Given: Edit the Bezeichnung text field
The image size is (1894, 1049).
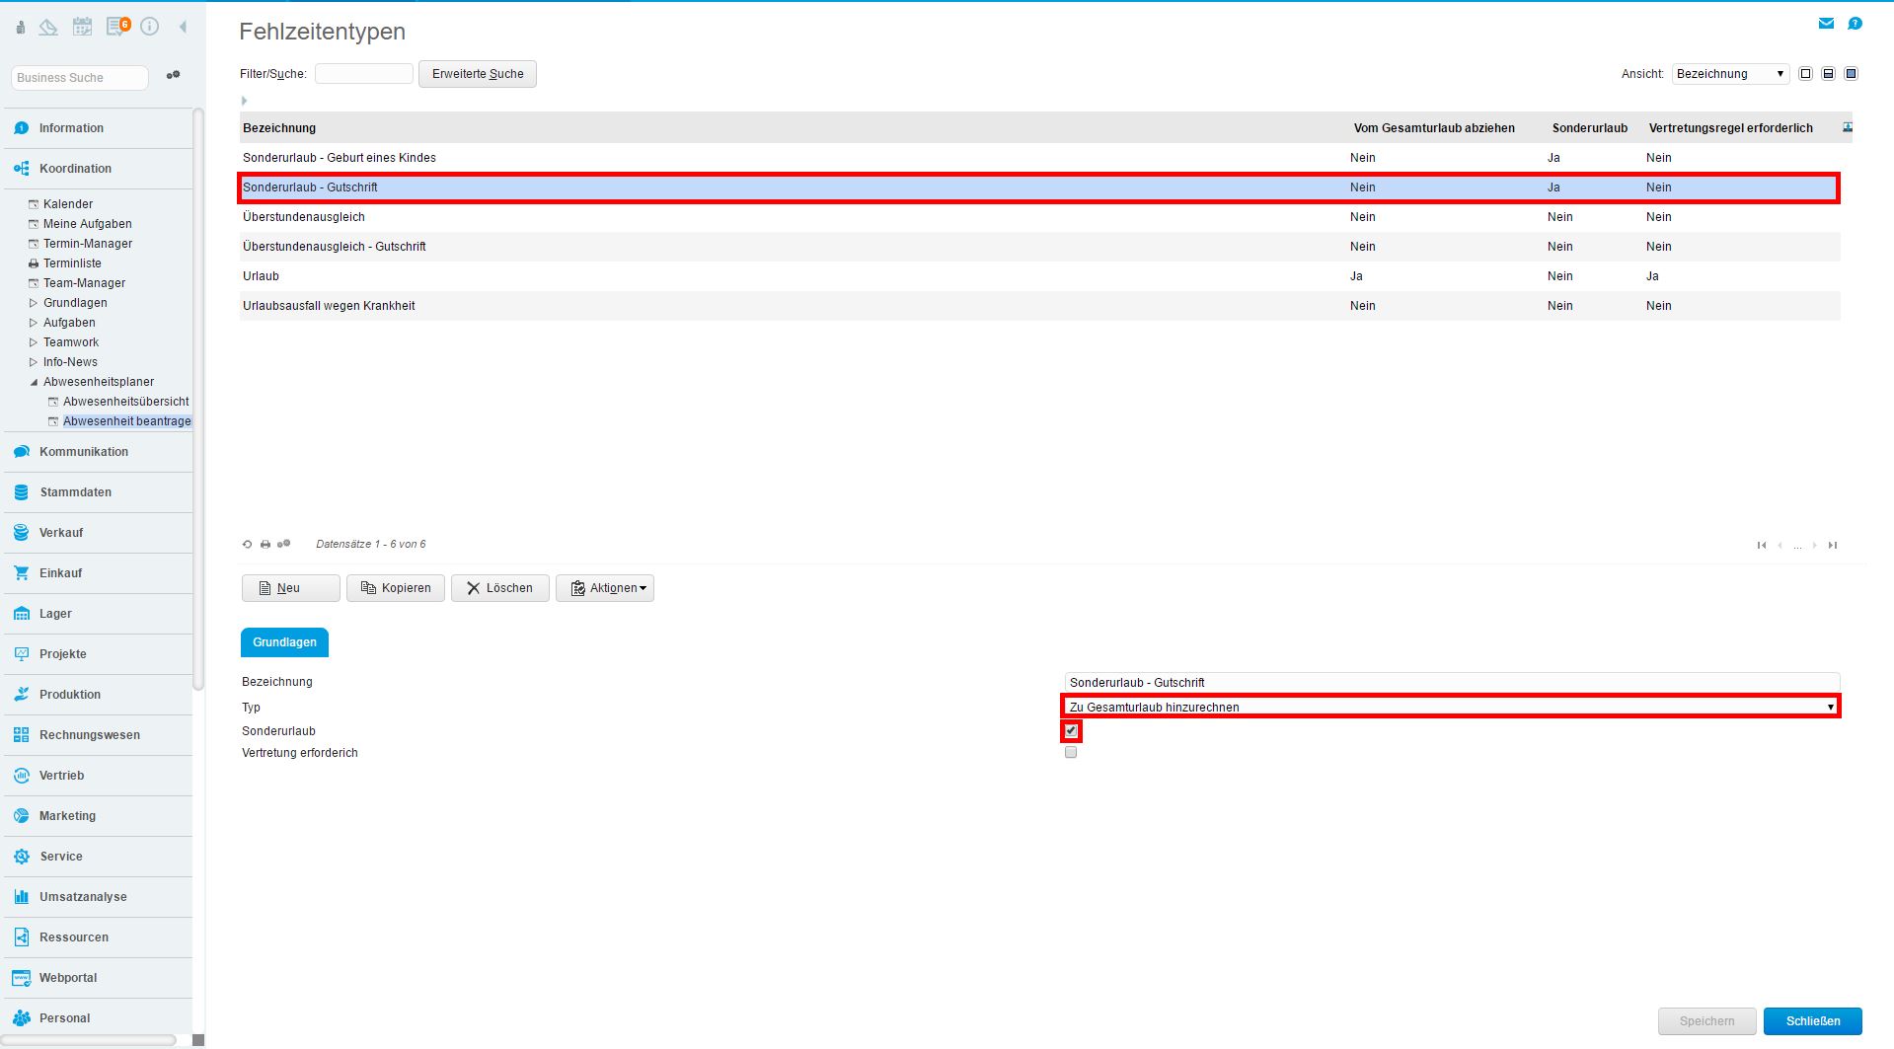Looking at the screenshot, I should coord(1452,682).
